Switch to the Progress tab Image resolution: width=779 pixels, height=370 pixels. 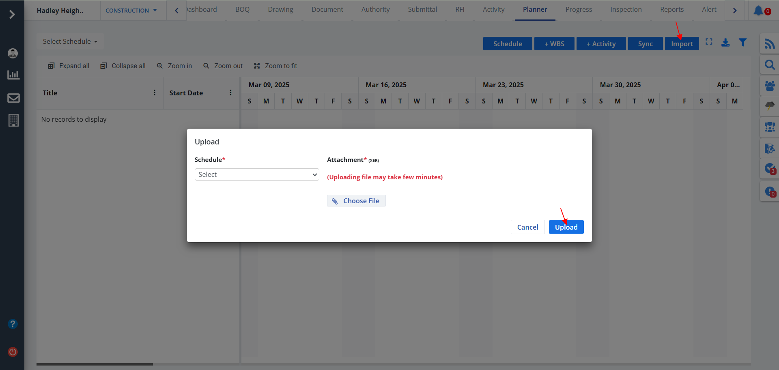(579, 10)
